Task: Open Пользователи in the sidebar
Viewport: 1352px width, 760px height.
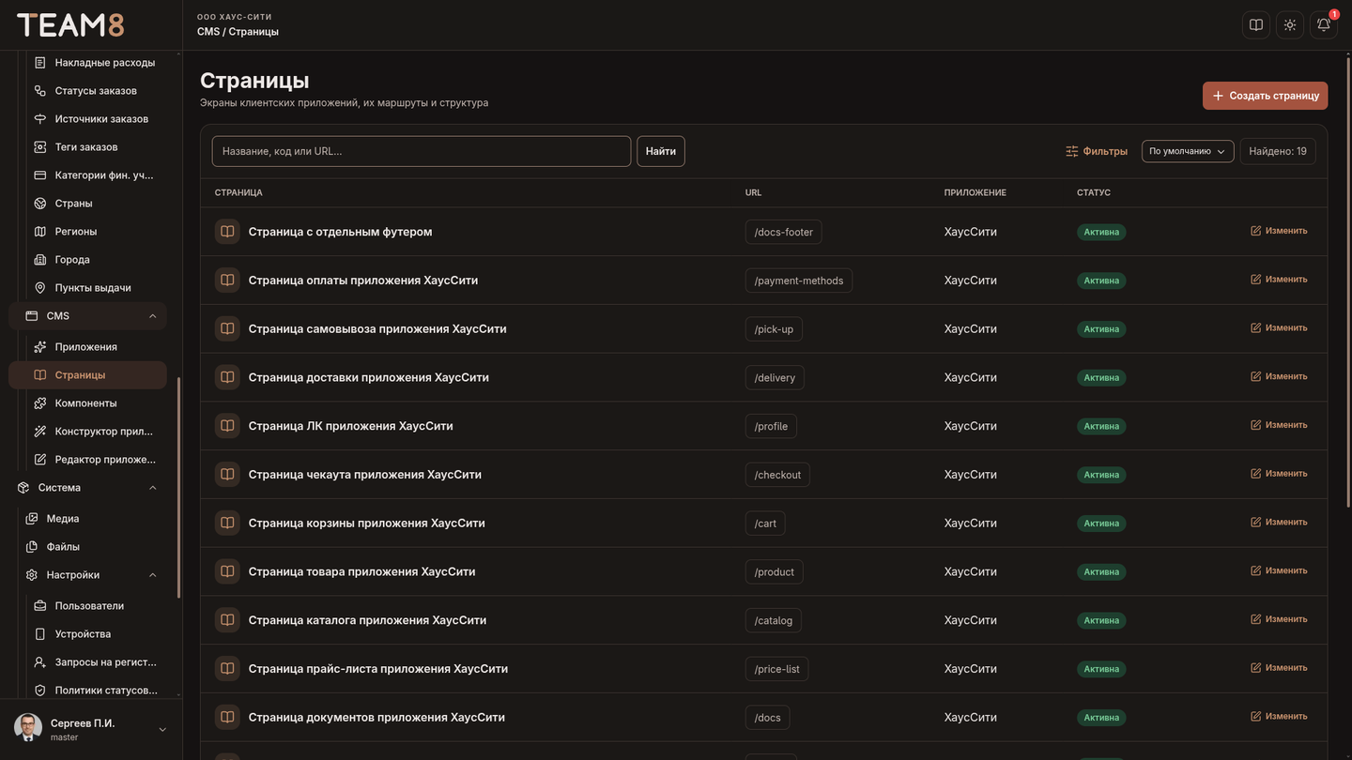Action: pyautogui.click(x=89, y=606)
